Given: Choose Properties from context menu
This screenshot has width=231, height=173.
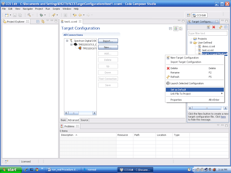Looking at the screenshot, I should click(x=195, y=100).
